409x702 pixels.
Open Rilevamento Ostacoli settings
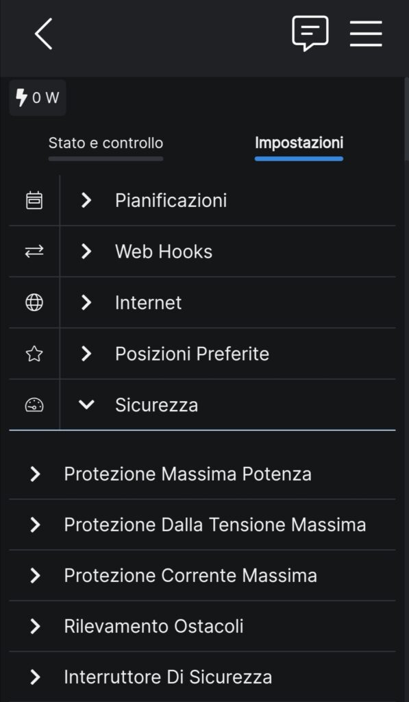[202, 626]
